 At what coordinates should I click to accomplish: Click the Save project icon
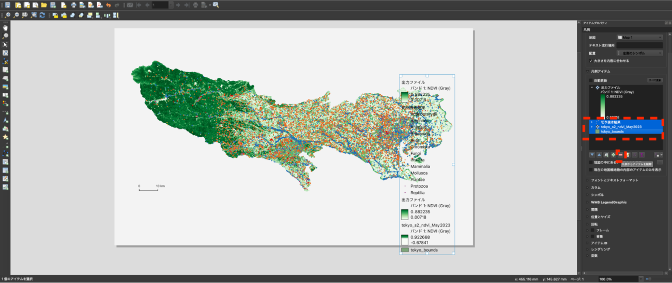(7, 5)
